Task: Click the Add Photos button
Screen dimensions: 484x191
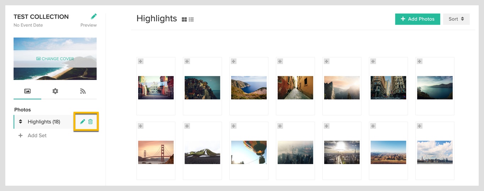Action: pyautogui.click(x=418, y=19)
